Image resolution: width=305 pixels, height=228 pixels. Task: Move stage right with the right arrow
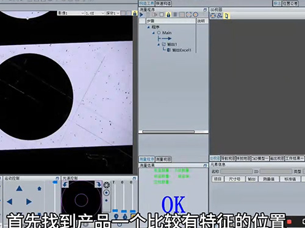point(29,202)
